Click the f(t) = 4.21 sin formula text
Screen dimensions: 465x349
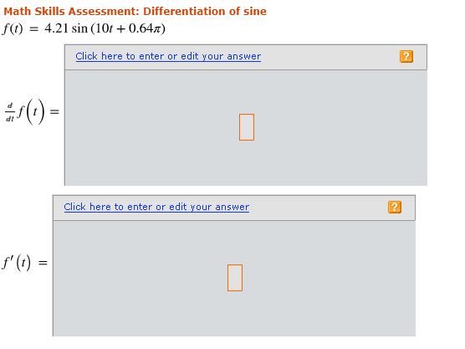click(x=84, y=28)
